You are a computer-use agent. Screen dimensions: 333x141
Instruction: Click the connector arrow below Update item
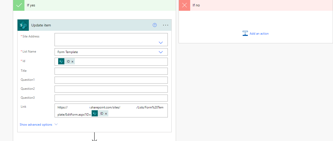tap(94, 137)
